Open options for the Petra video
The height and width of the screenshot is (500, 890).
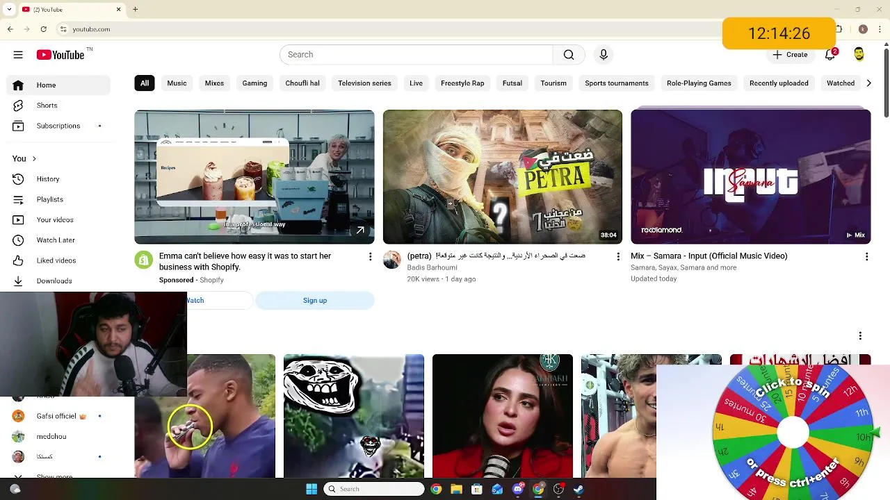tap(618, 257)
